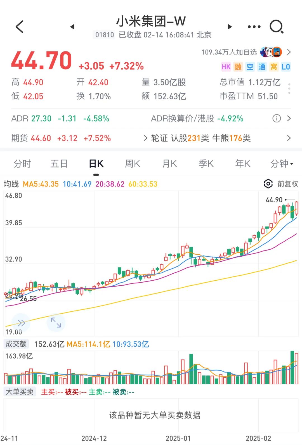The width and height of the screenshot is (302, 445).
Task: Tap the 小米集团-W stock title
Action: 151,21
